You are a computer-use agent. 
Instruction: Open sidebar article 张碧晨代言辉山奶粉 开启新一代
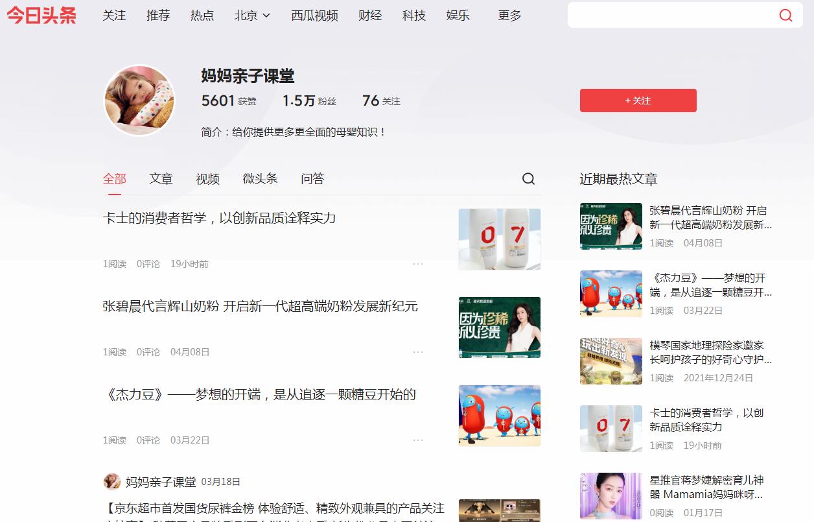click(x=711, y=218)
